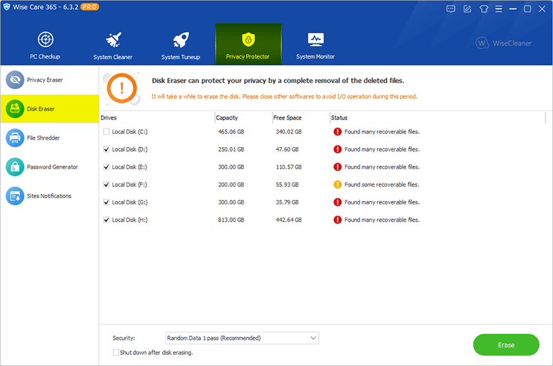
Task: Select File Shredder in the sidebar
Action: coord(49,137)
